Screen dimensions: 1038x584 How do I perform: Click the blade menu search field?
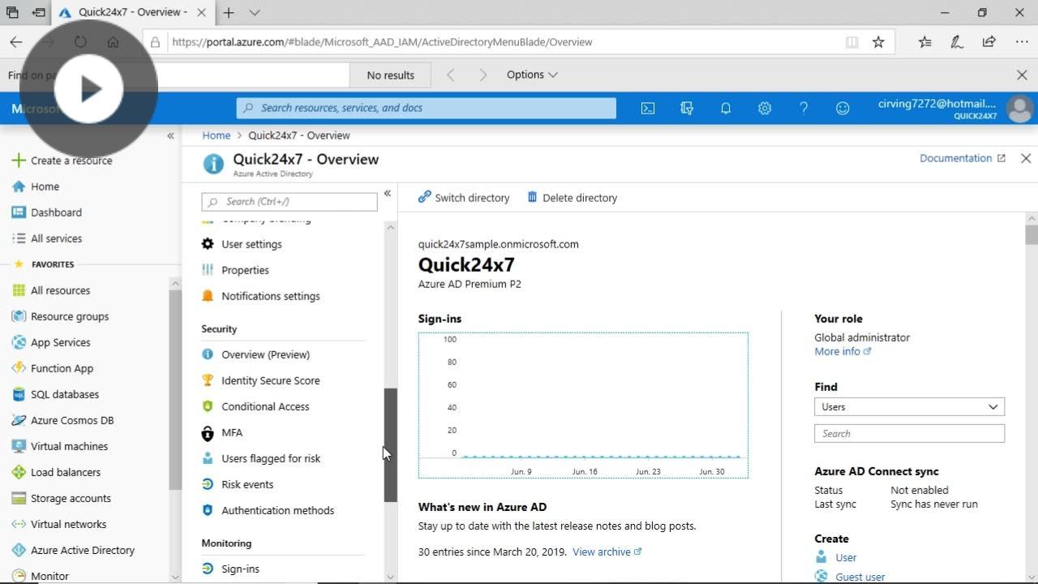click(290, 201)
